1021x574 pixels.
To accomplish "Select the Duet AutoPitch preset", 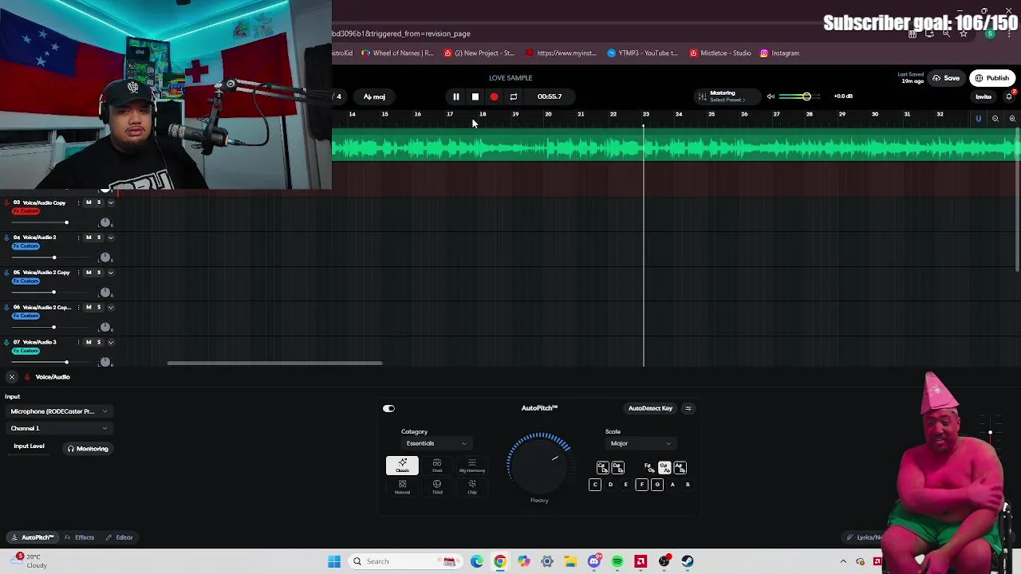I will 437,466.
